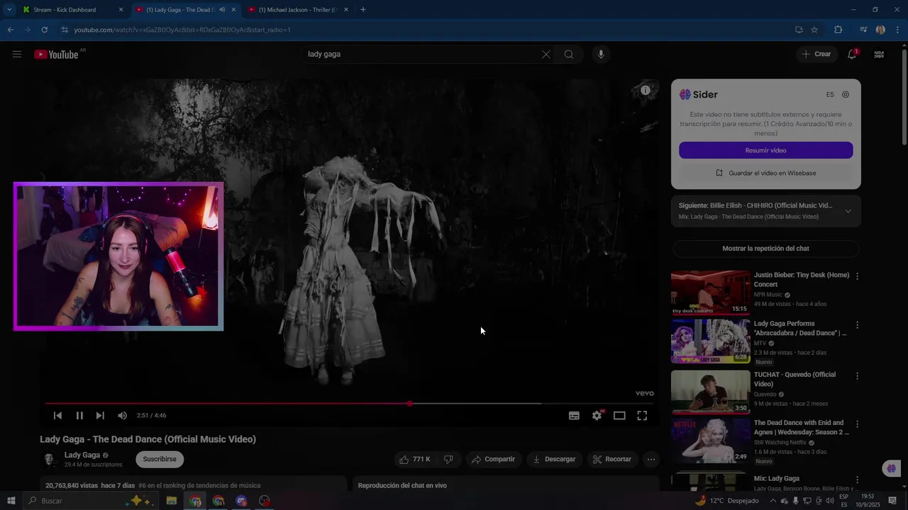The width and height of the screenshot is (908, 510).
Task: Open the player settings gear
Action: coord(597,416)
